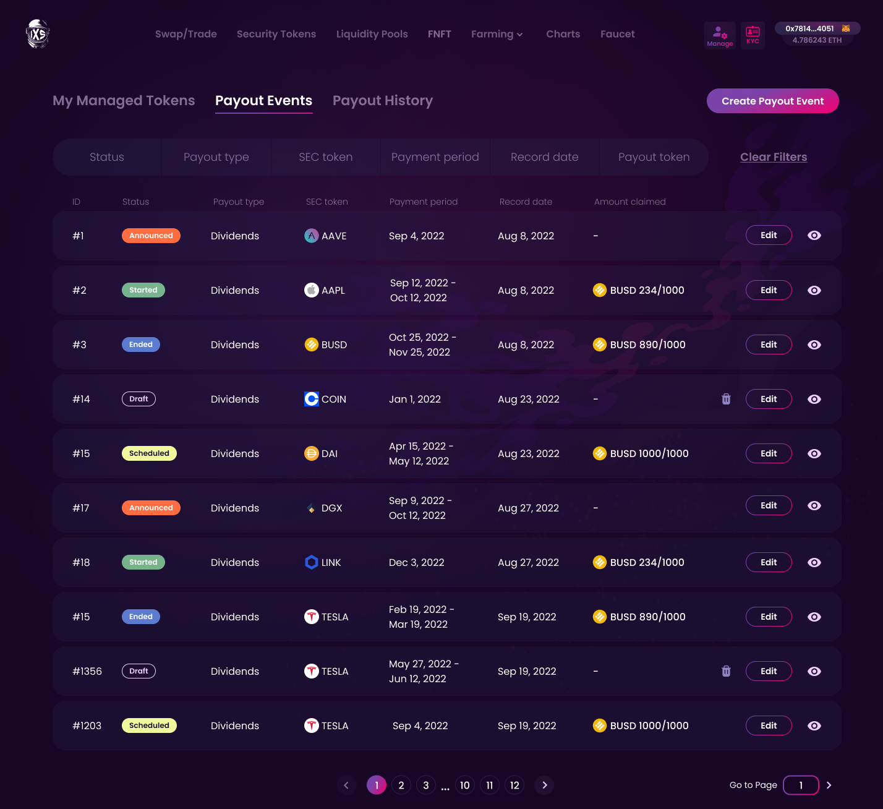883x809 pixels.
Task: Delete draft payout event #1356
Action: tap(726, 671)
